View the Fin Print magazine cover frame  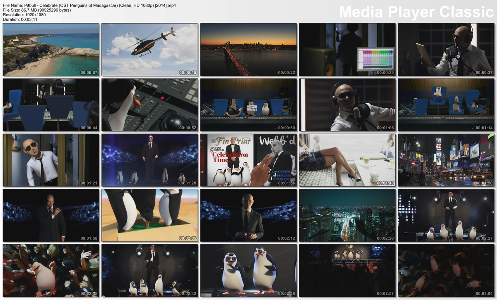pyautogui.click(x=248, y=160)
